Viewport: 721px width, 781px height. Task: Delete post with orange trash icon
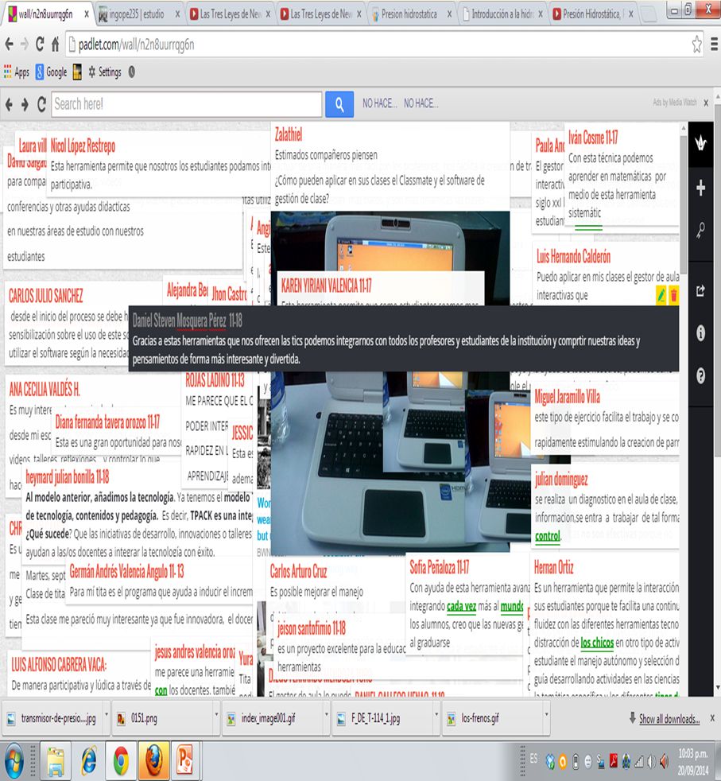pos(673,295)
